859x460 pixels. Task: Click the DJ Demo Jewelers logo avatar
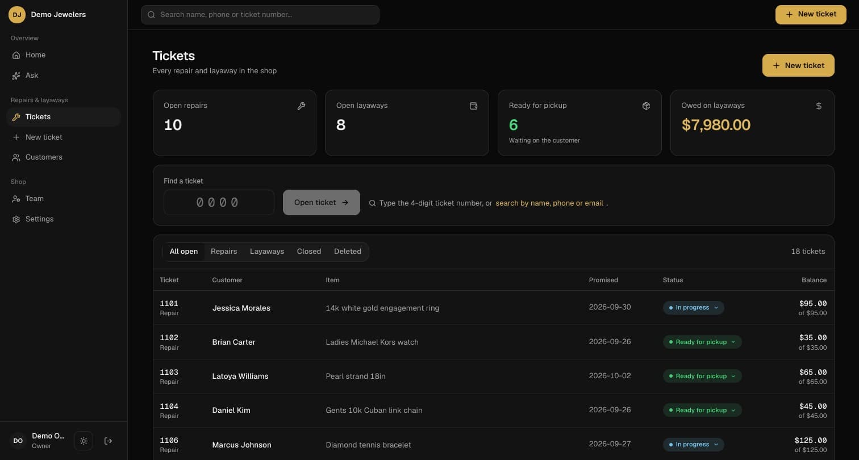(x=17, y=15)
